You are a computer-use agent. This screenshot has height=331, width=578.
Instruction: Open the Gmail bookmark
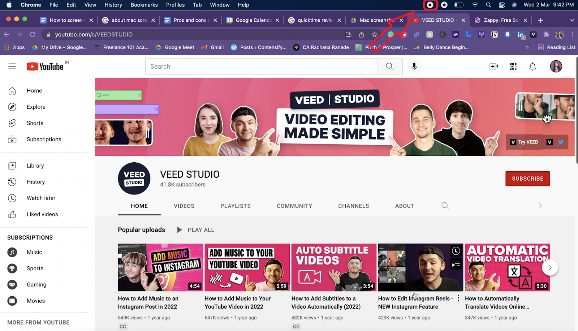point(213,47)
